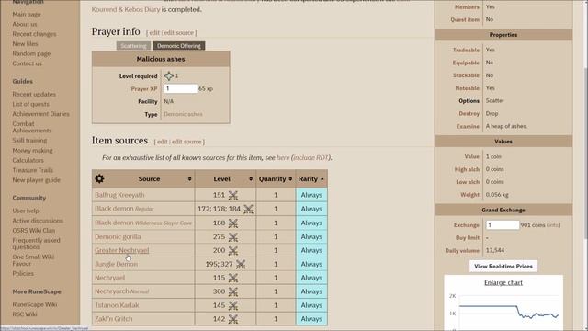Click combat icon in Balfrug Kreeyath row
588x331 pixels.
[233, 195]
